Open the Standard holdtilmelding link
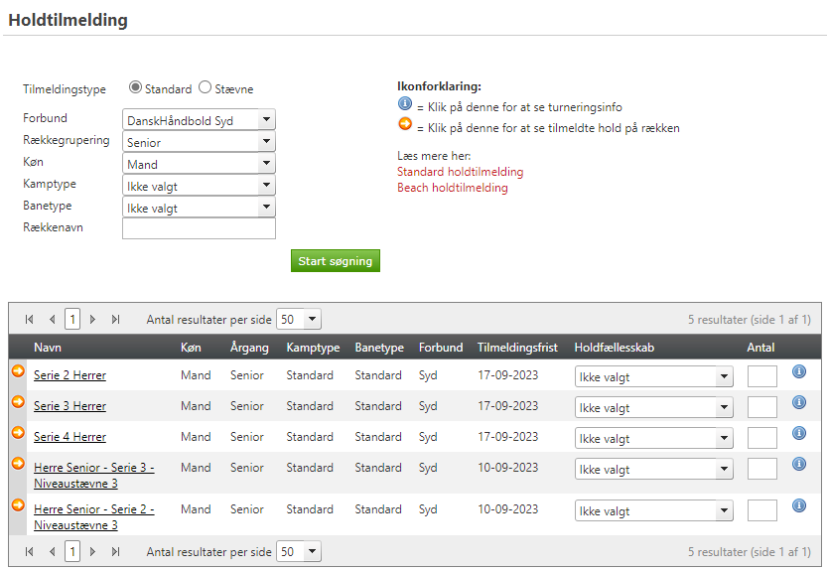The height and width of the screenshot is (571, 828). (460, 172)
